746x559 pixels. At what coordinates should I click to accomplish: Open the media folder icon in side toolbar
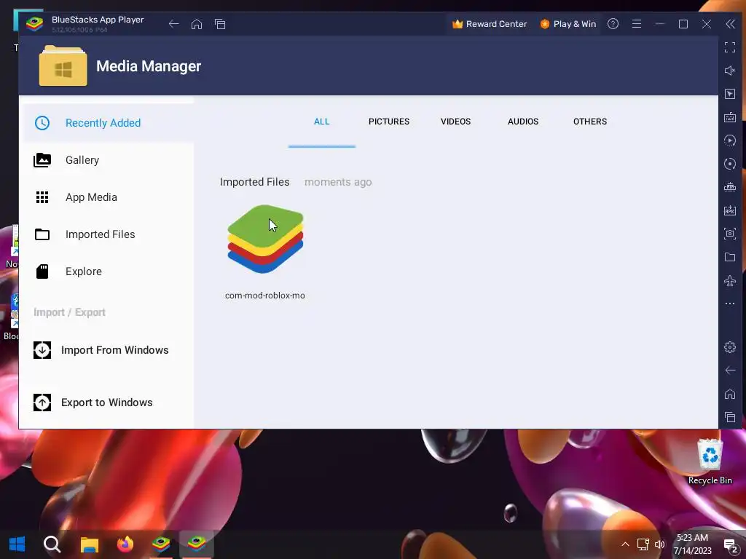(730, 257)
